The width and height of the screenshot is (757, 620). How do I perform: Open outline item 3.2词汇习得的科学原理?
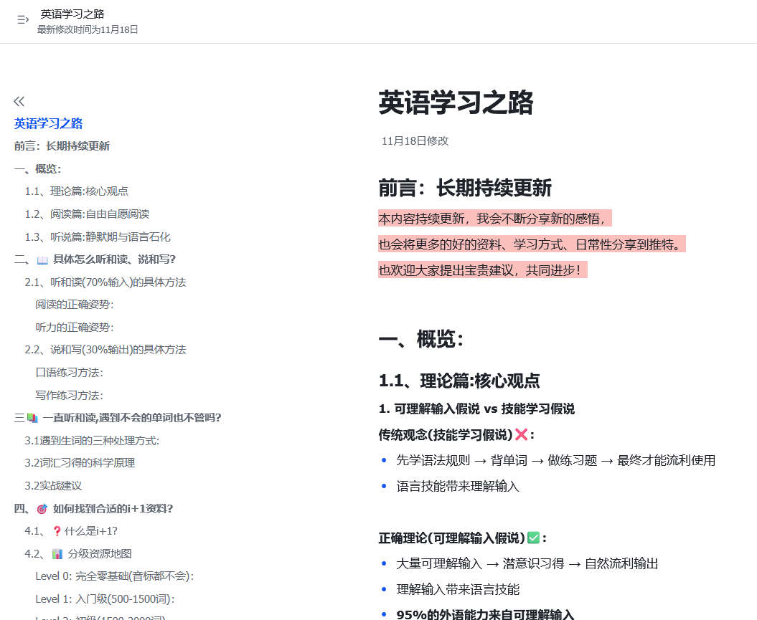pyautogui.click(x=80, y=463)
